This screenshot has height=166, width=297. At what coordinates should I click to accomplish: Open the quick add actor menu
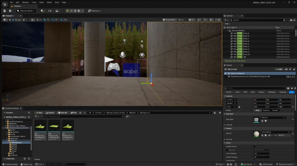click(x=43, y=11)
